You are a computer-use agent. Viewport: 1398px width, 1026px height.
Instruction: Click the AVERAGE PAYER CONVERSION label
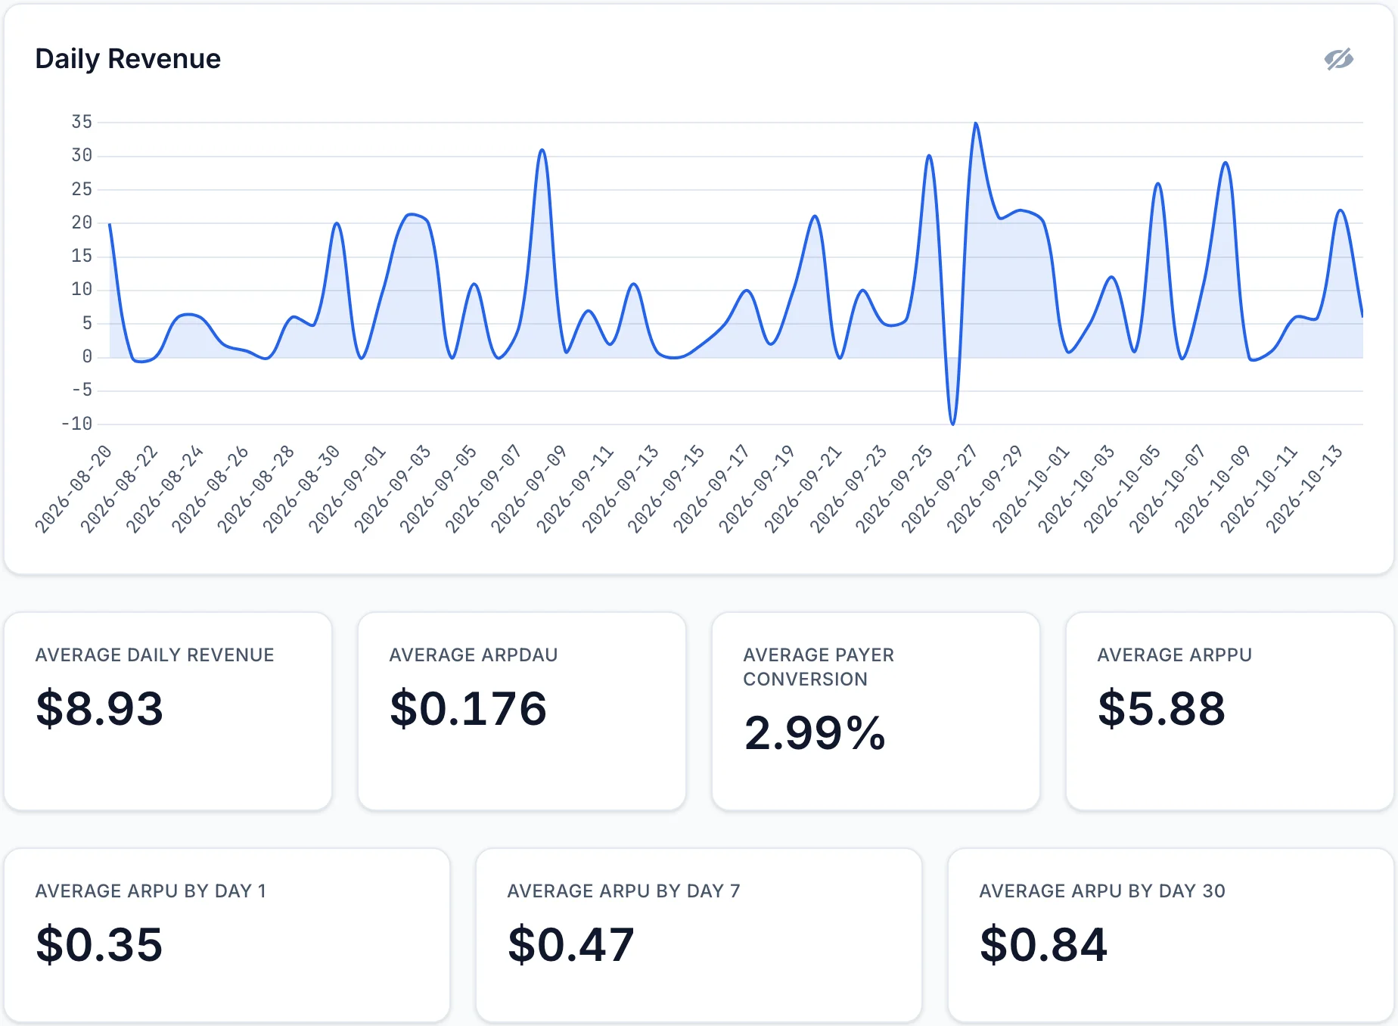point(819,667)
